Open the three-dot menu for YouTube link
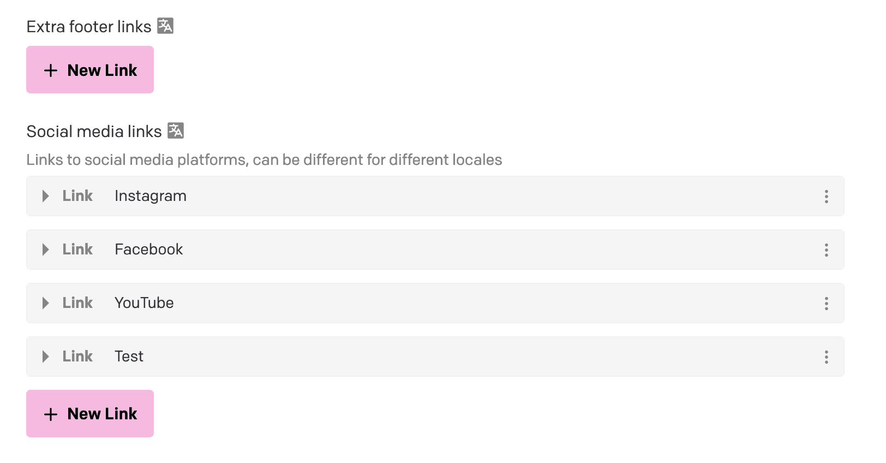Image resolution: width=886 pixels, height=463 pixels. [826, 304]
